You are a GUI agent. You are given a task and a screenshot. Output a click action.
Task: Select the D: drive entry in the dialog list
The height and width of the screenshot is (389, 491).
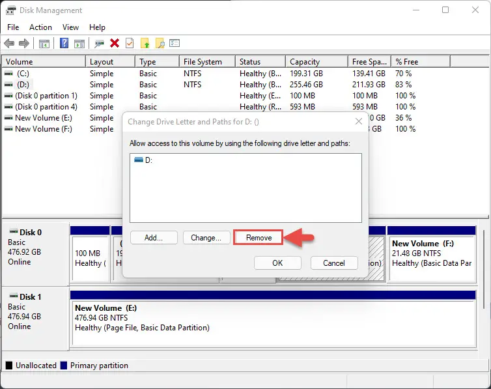point(143,160)
